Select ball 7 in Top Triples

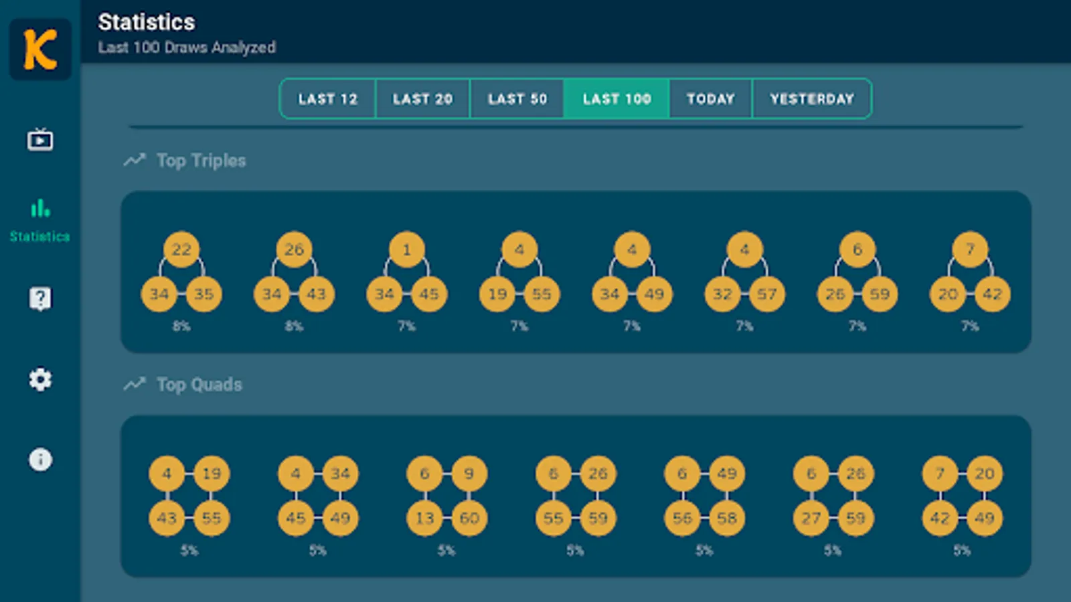[970, 249]
